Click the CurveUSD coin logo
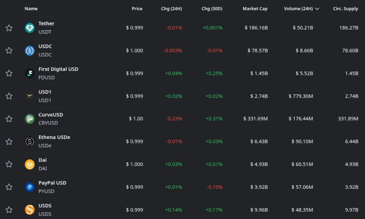 click(x=30, y=119)
